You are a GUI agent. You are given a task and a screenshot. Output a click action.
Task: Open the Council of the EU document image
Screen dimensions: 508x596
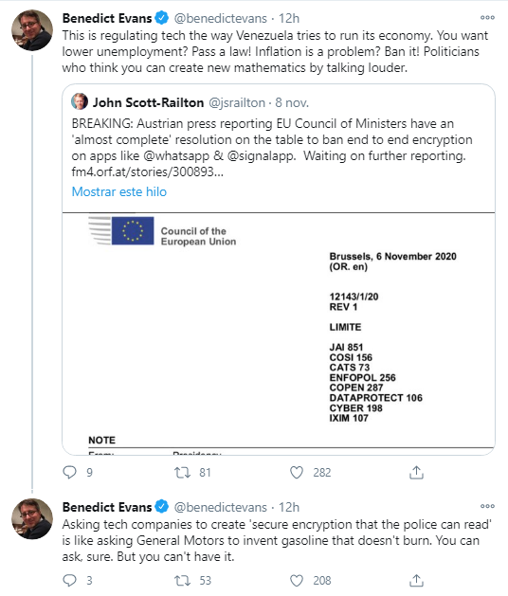(279, 334)
